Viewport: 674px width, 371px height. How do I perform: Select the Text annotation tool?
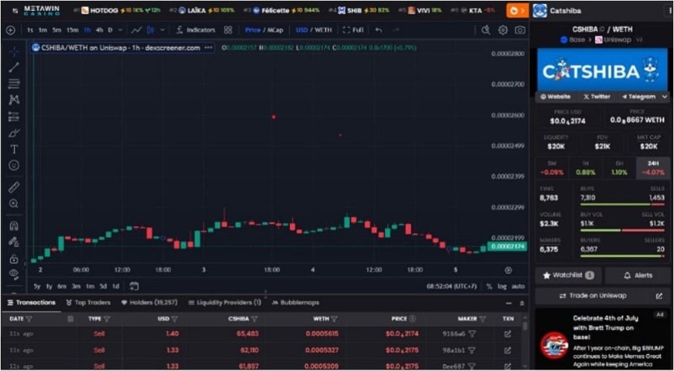click(x=14, y=149)
